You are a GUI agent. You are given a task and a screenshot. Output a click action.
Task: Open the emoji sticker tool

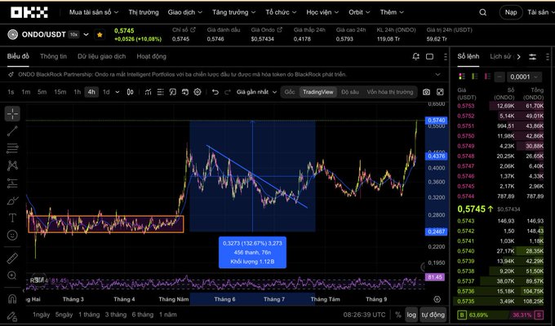(x=12, y=236)
